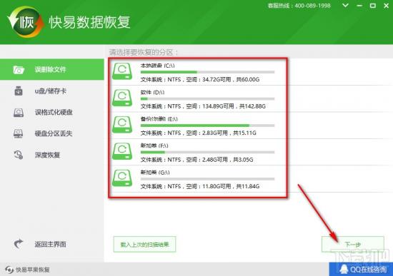This screenshot has width=393, height=276.
Task: Click the 客服热线 400-089-1998 text
Action: tap(299, 6)
